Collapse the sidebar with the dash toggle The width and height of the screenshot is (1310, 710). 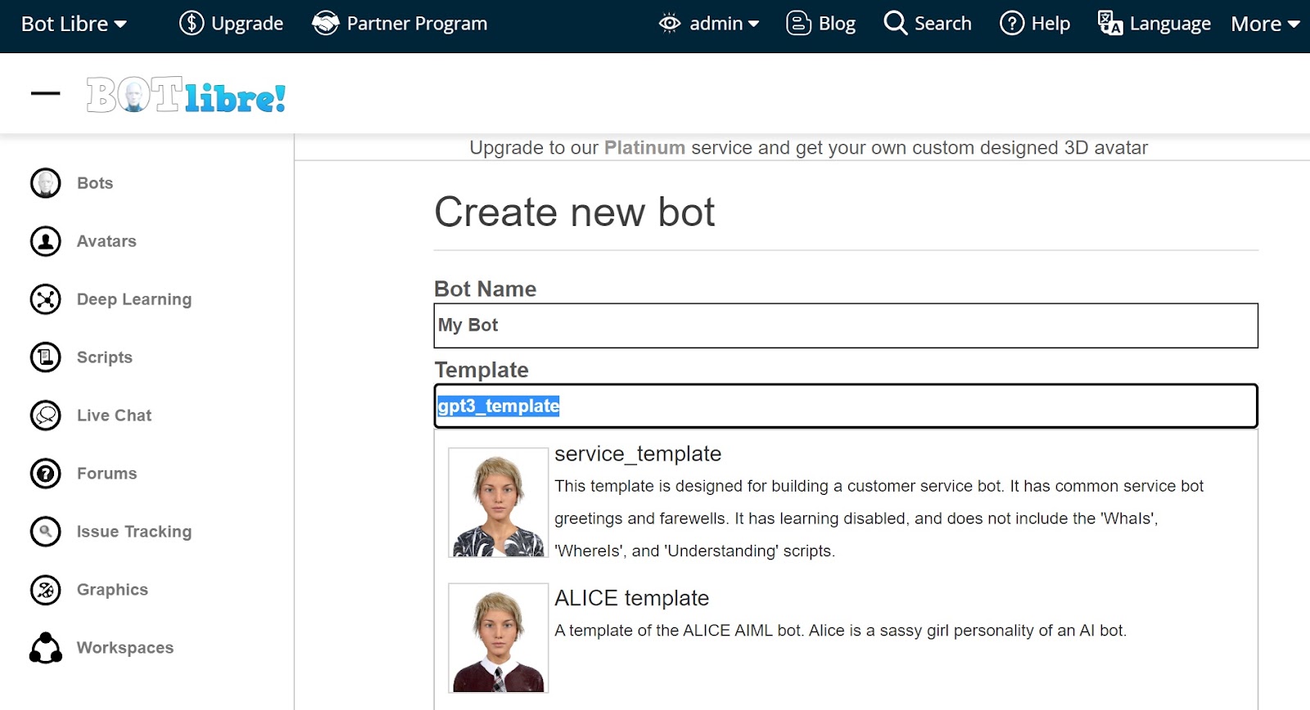46,93
